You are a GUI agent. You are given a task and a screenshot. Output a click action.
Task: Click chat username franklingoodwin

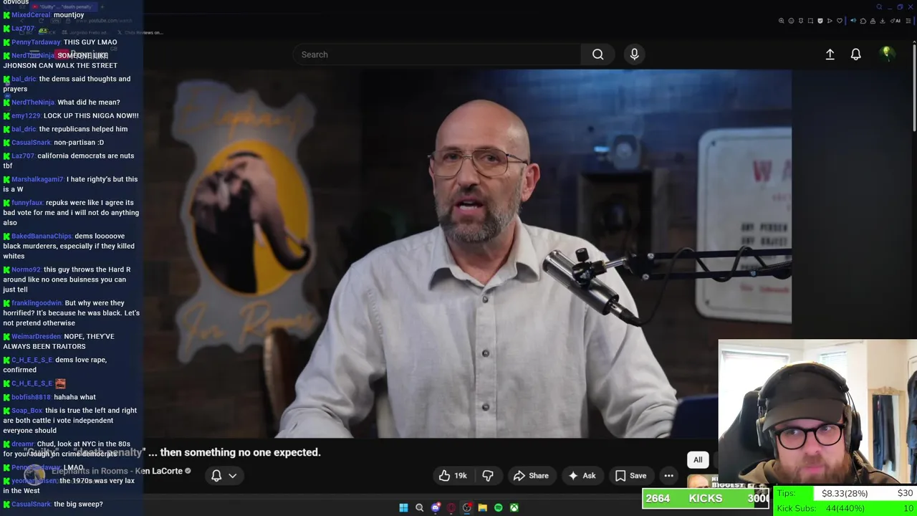point(37,303)
